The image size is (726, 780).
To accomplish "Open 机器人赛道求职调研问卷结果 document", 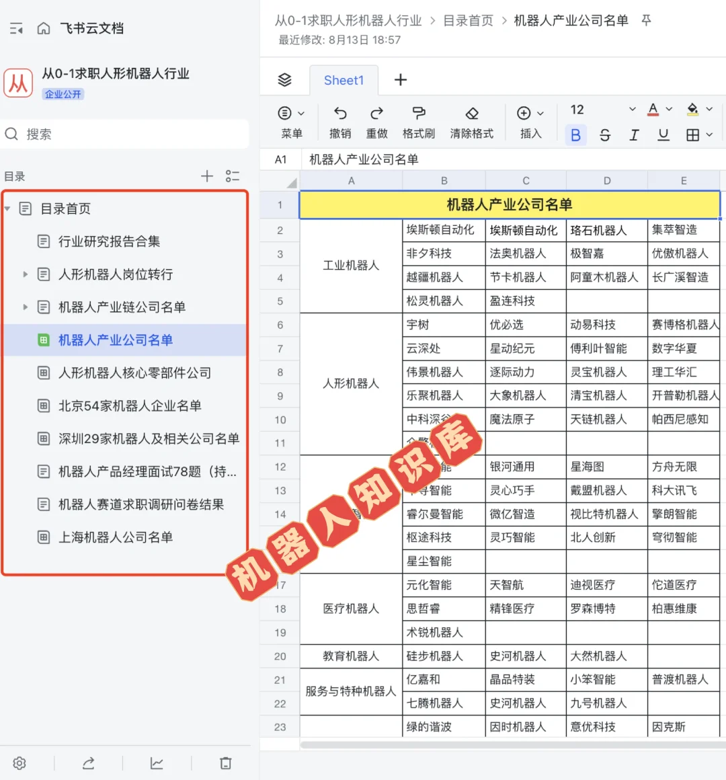I will click(x=141, y=504).
